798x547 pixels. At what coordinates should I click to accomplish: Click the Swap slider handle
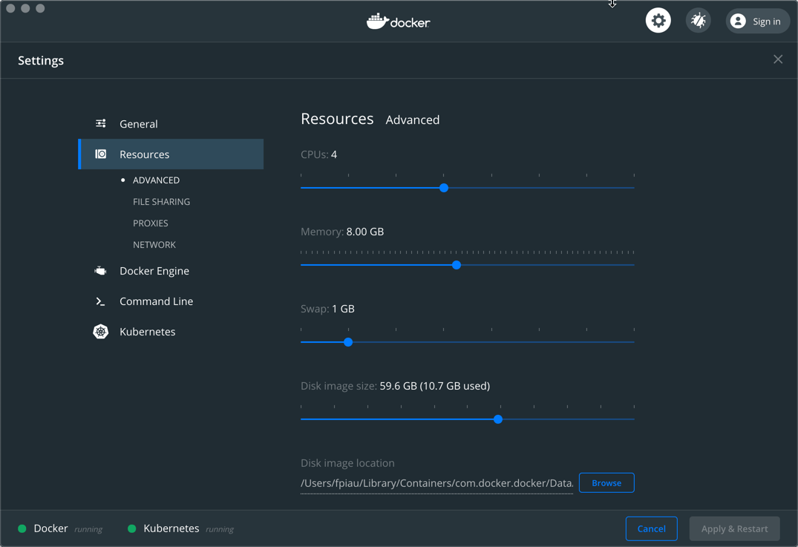point(348,342)
